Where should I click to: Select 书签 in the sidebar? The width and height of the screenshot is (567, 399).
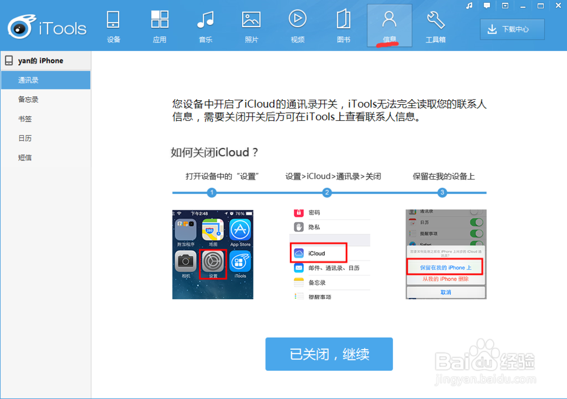click(x=45, y=118)
